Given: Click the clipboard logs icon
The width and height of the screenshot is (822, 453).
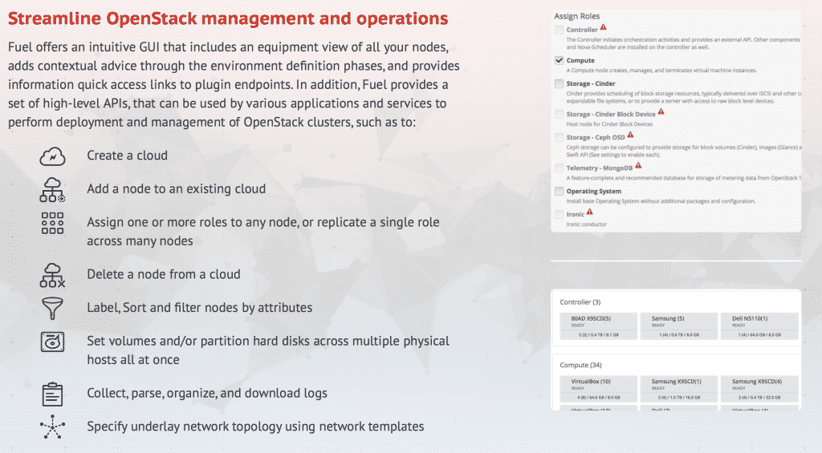Looking at the screenshot, I should click(x=52, y=394).
